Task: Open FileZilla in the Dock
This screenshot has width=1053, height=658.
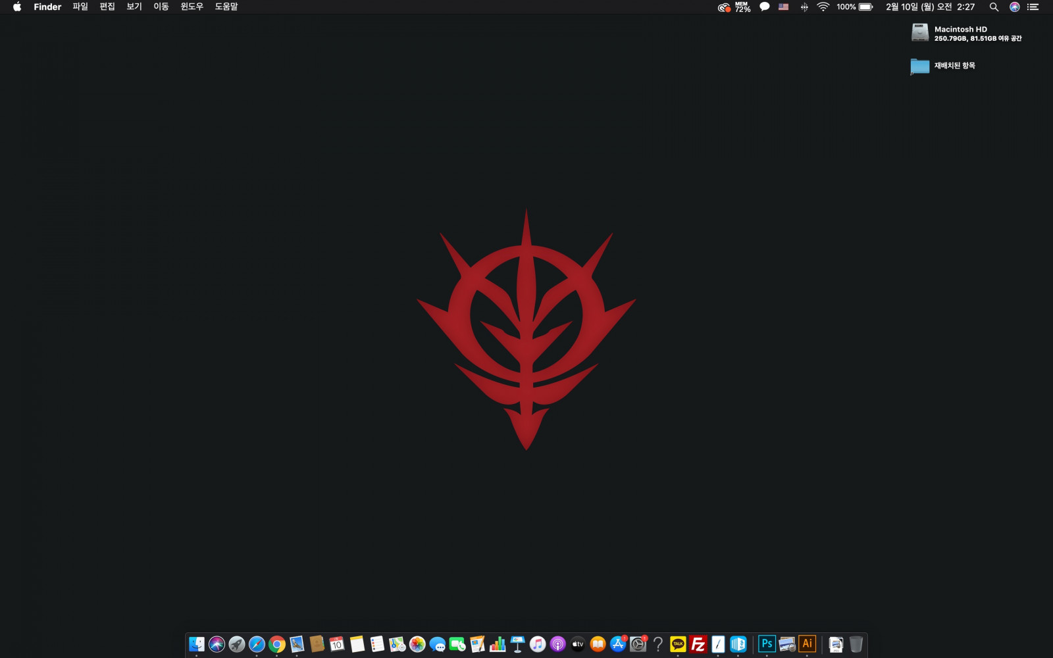Action: [698, 644]
